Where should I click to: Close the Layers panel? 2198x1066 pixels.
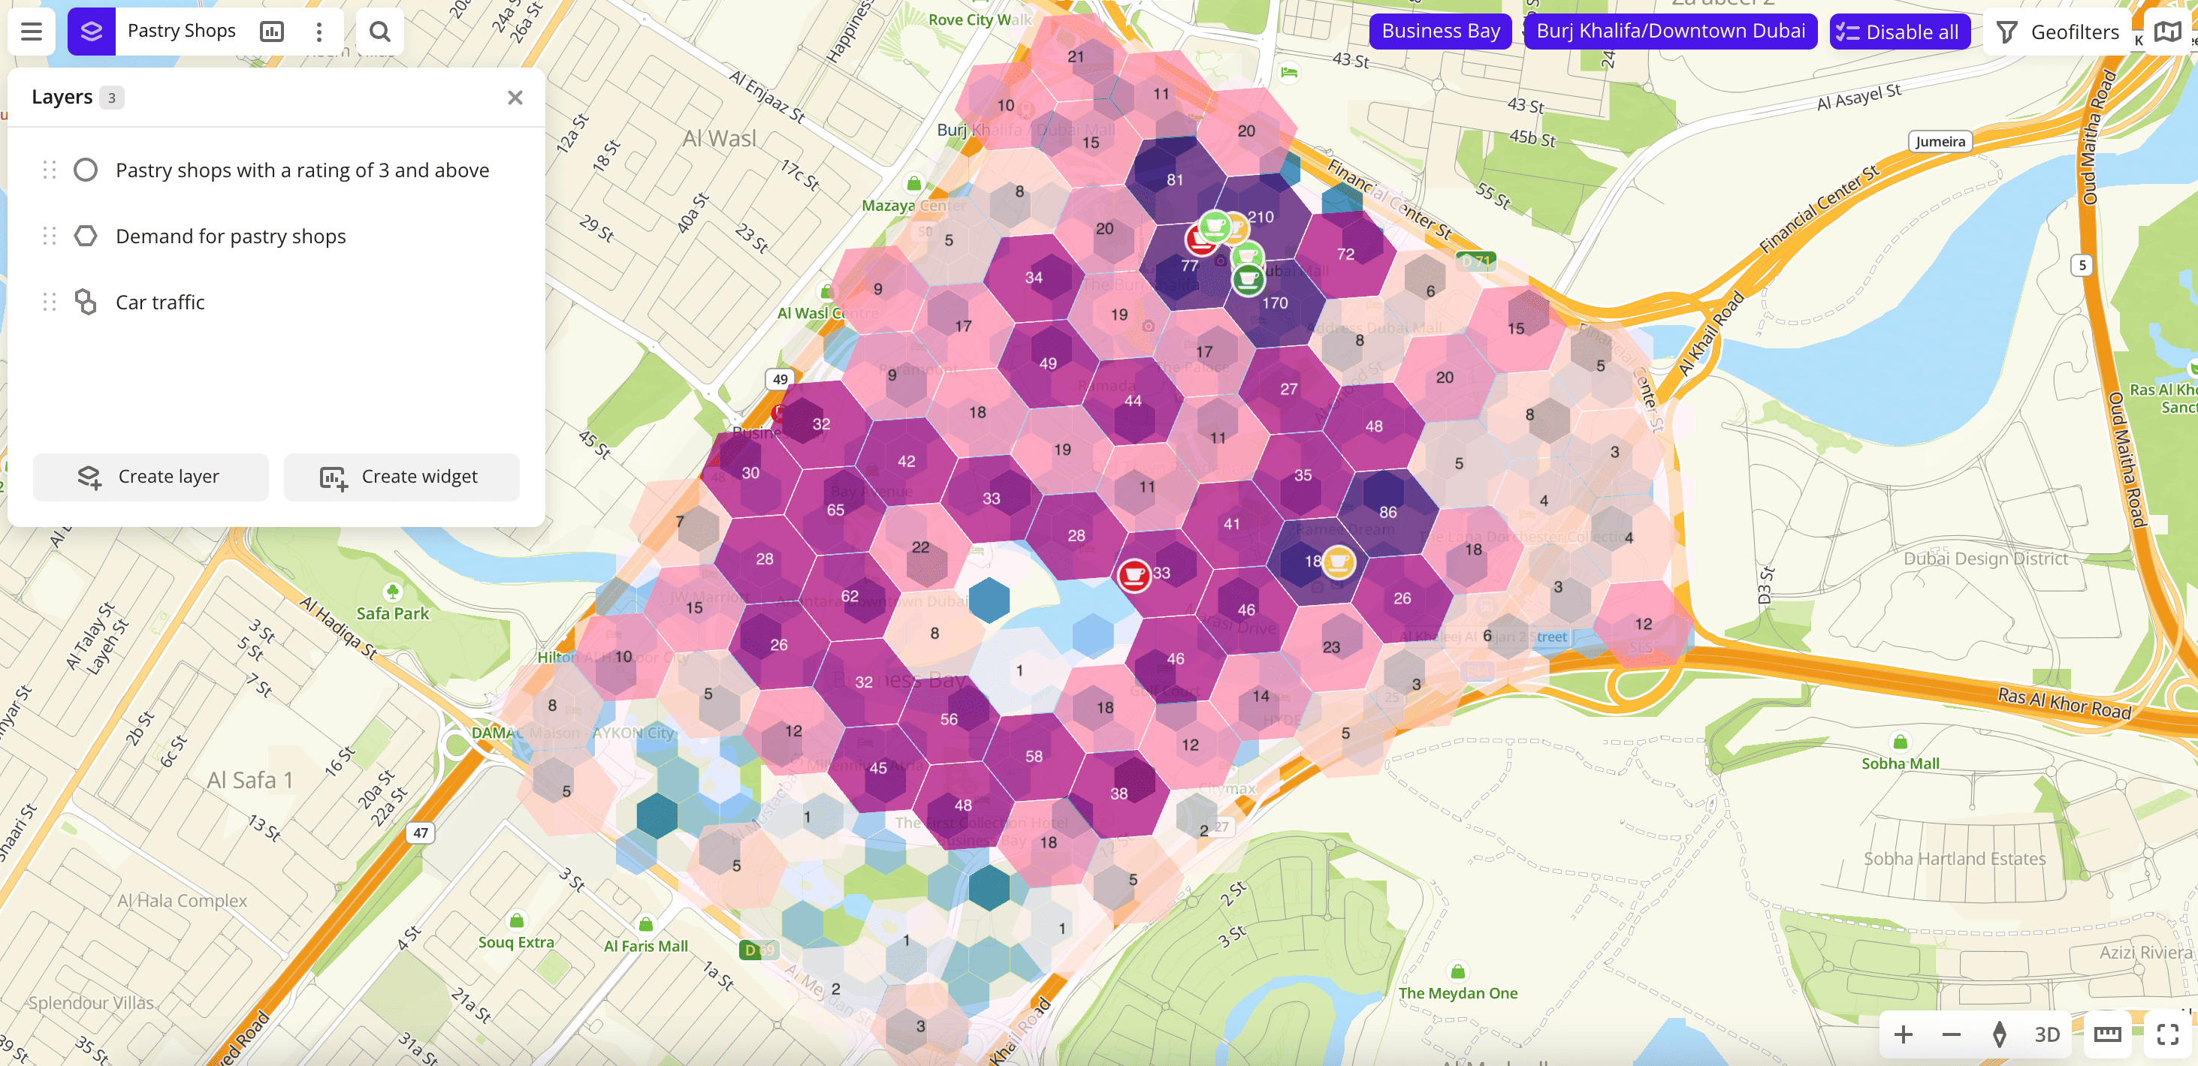(515, 98)
